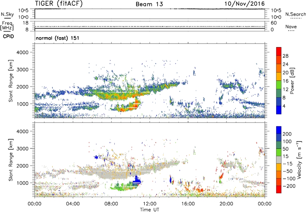
Task: Pick the grey ±15 segment of the Velocity colorbar
Action: 279,160
